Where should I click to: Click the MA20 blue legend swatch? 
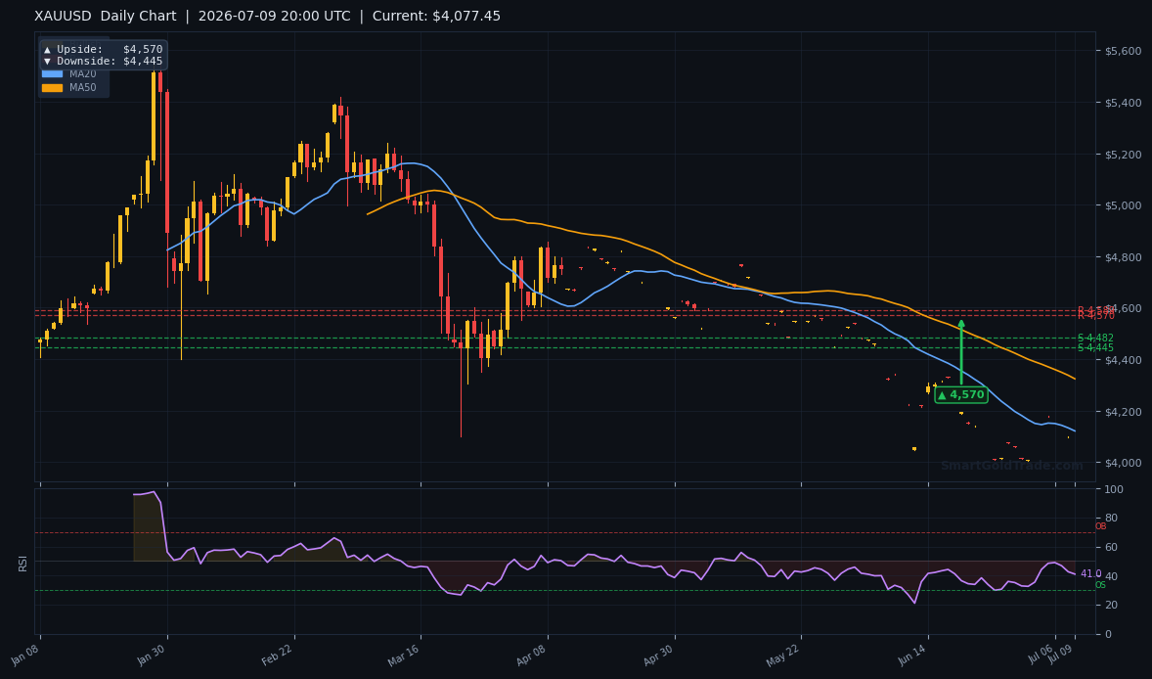(52, 74)
